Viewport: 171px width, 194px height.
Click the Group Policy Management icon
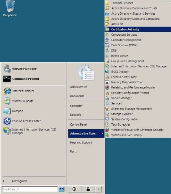107,61
